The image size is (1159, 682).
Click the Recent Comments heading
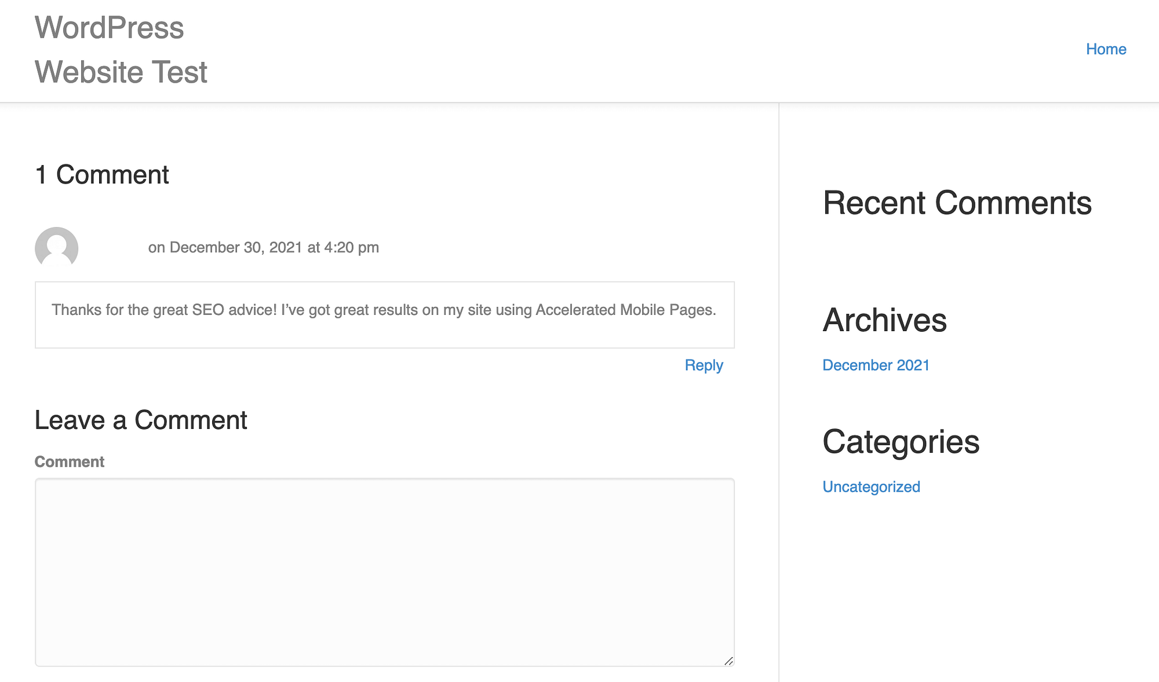click(x=957, y=203)
